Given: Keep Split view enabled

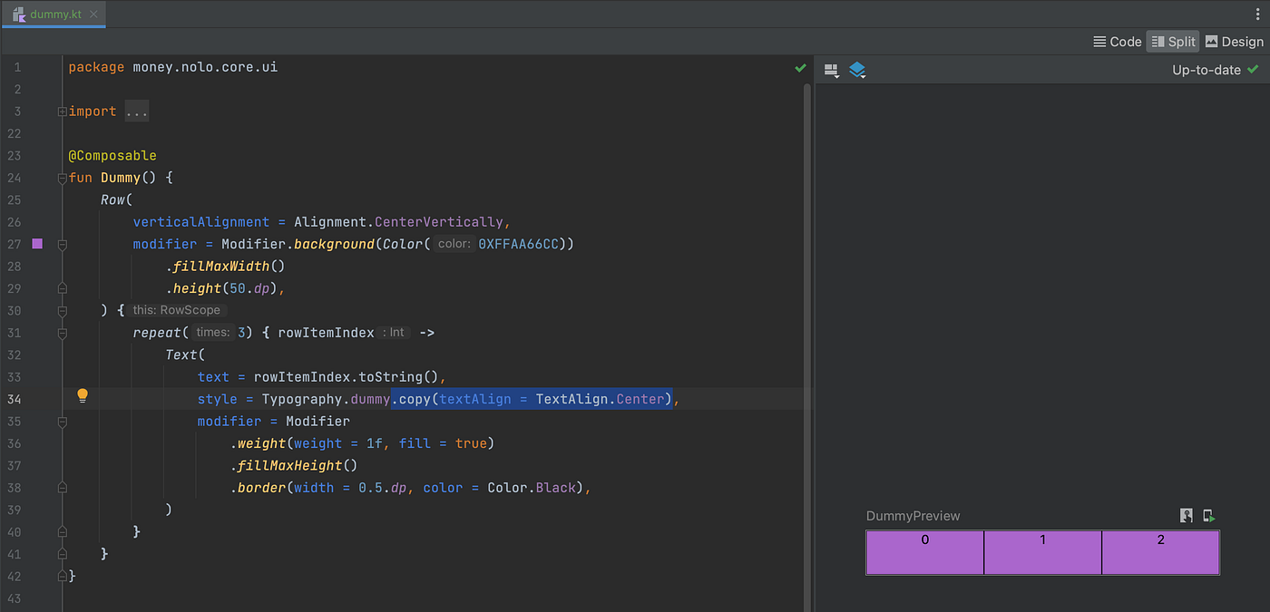Looking at the screenshot, I should coord(1173,41).
